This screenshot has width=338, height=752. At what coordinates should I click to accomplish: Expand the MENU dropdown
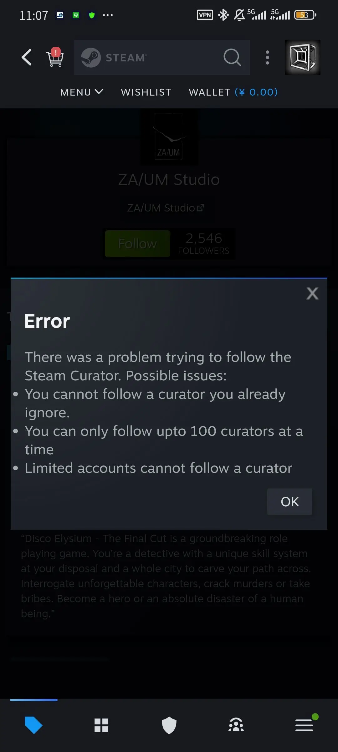point(82,92)
